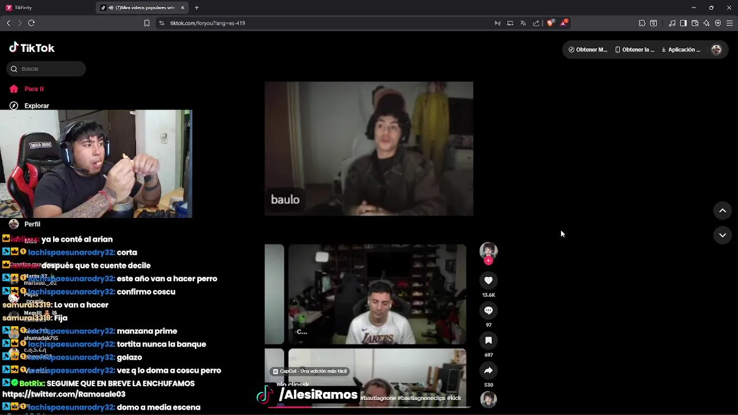Screen dimensions: 738x415
Task: Open a new browser tab
Action: pyautogui.click(x=197, y=7)
